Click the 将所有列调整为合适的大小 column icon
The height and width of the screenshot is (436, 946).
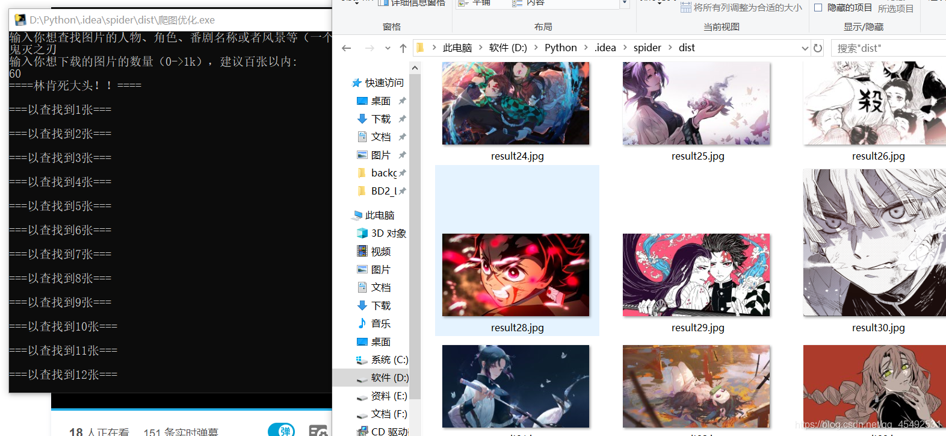(x=686, y=7)
